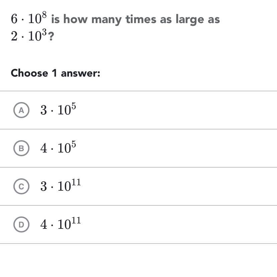Click the exponent 5 in option A
This screenshot has height=277, width=277.
(73, 106)
